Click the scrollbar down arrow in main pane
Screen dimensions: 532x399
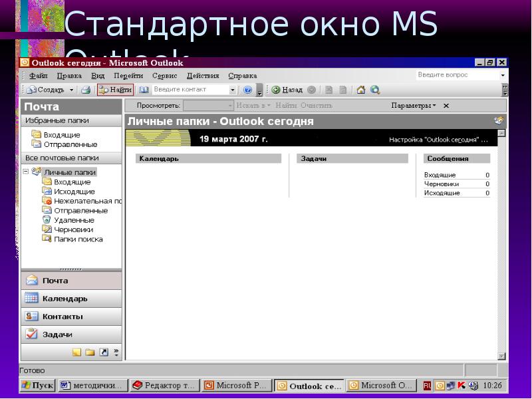[x=501, y=356]
